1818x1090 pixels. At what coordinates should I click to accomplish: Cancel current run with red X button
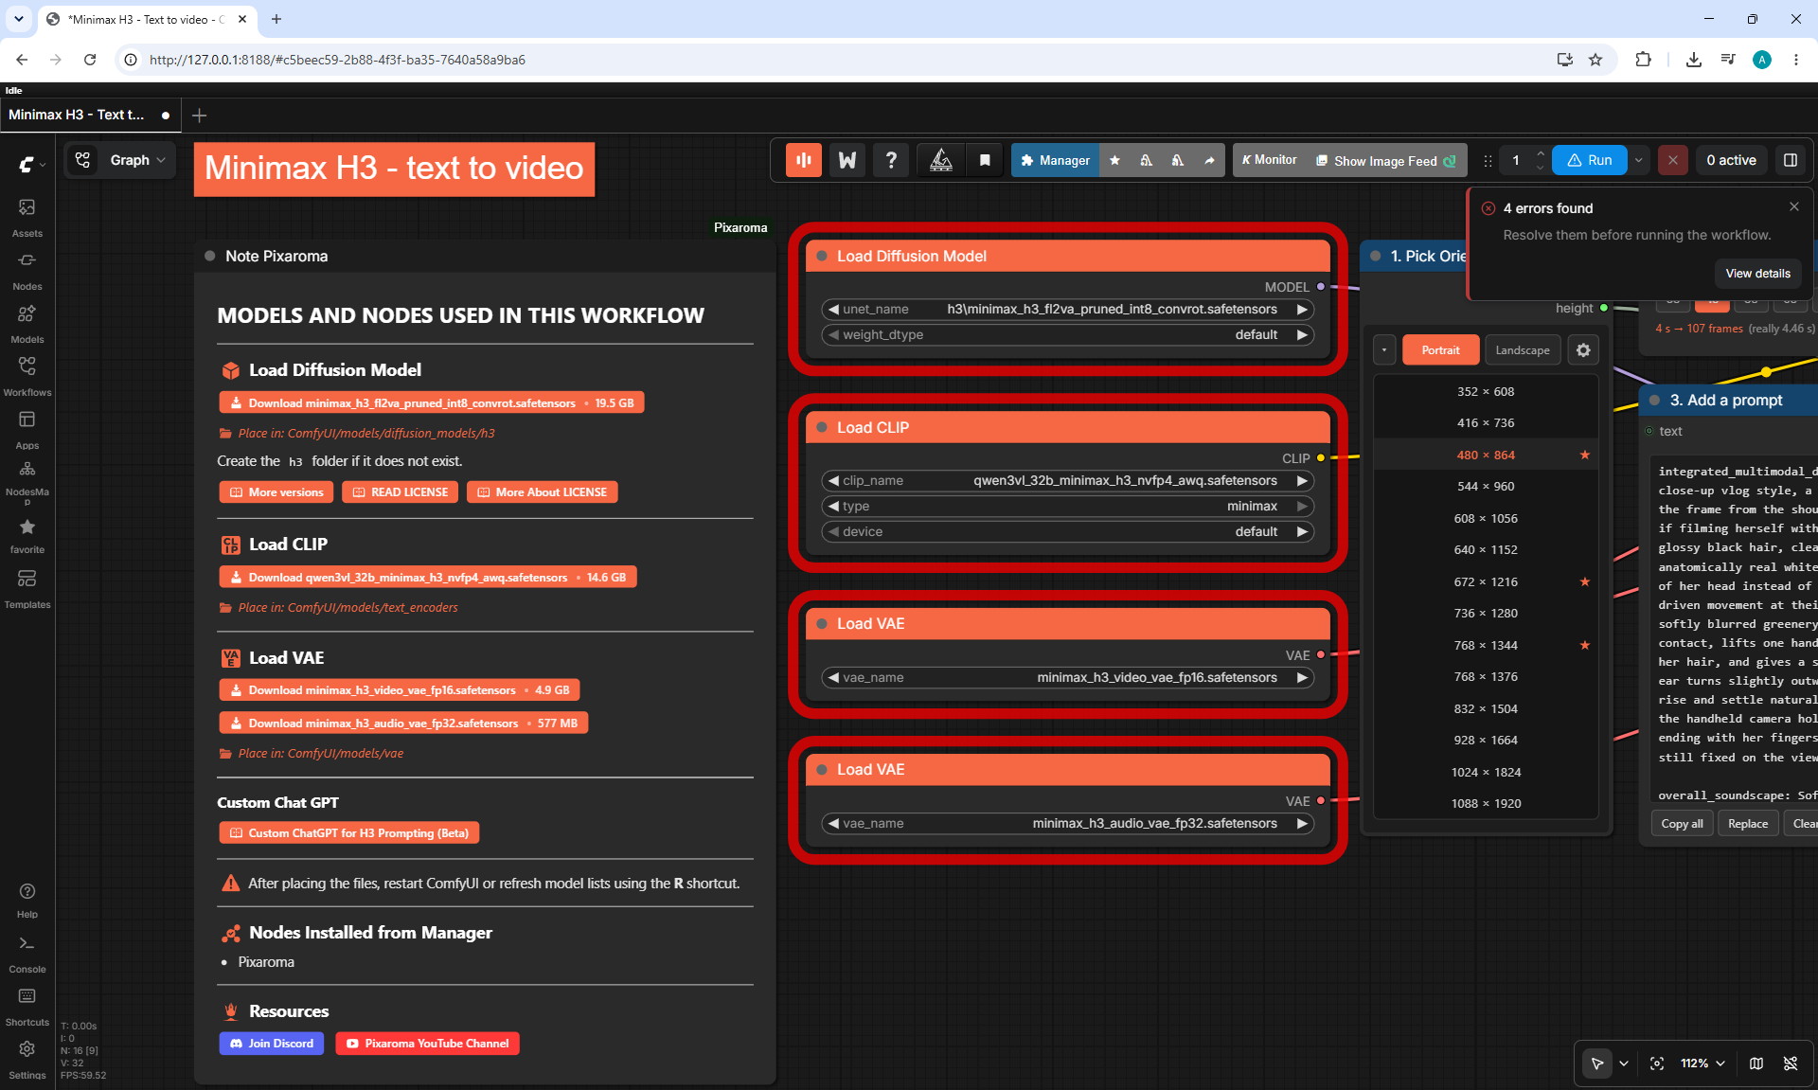1673,160
